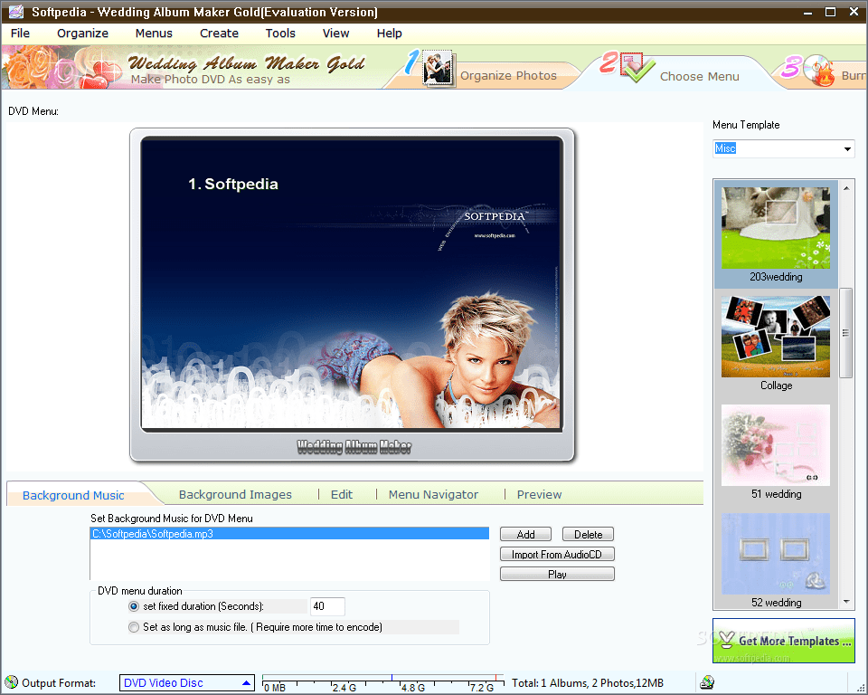Image resolution: width=868 pixels, height=695 pixels.
Task: Open the Menus menu
Action: click(154, 33)
